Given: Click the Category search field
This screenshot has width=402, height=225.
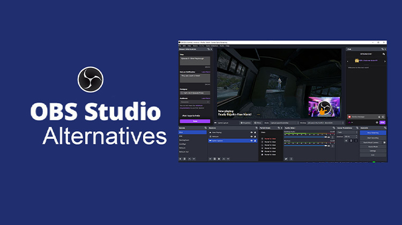Looking at the screenshot, I should (x=195, y=93).
